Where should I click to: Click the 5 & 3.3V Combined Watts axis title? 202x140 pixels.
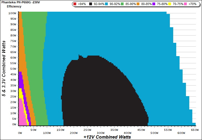tap(4, 68)
